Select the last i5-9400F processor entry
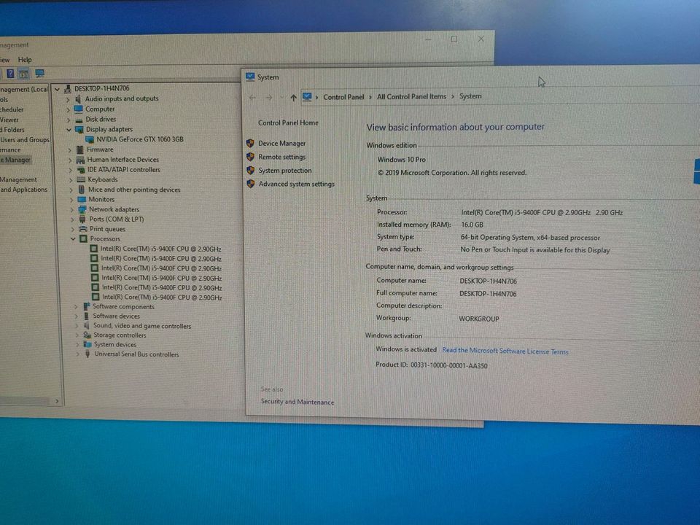Viewport: 700px width, 525px height. pyautogui.click(x=157, y=297)
